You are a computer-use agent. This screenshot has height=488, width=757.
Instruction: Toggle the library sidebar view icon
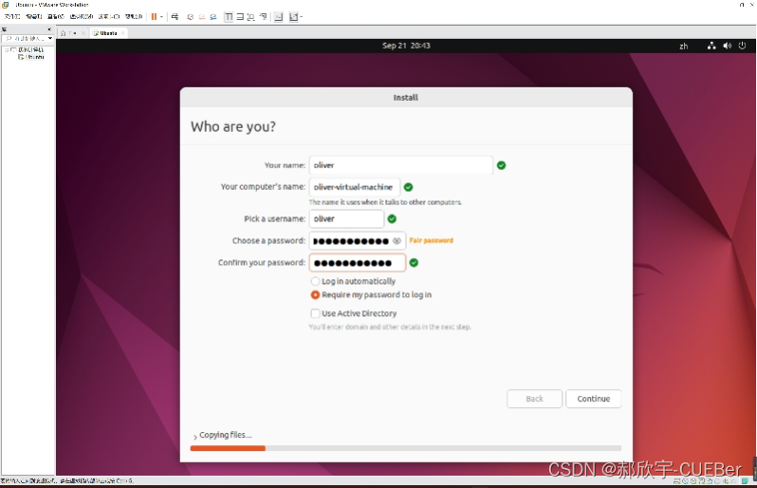(229, 17)
